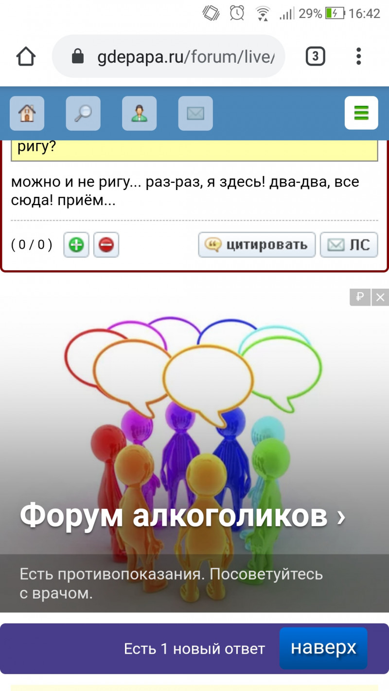389x691 pixels.
Task: Open browser three-dot overflow menu
Action: [x=358, y=56]
